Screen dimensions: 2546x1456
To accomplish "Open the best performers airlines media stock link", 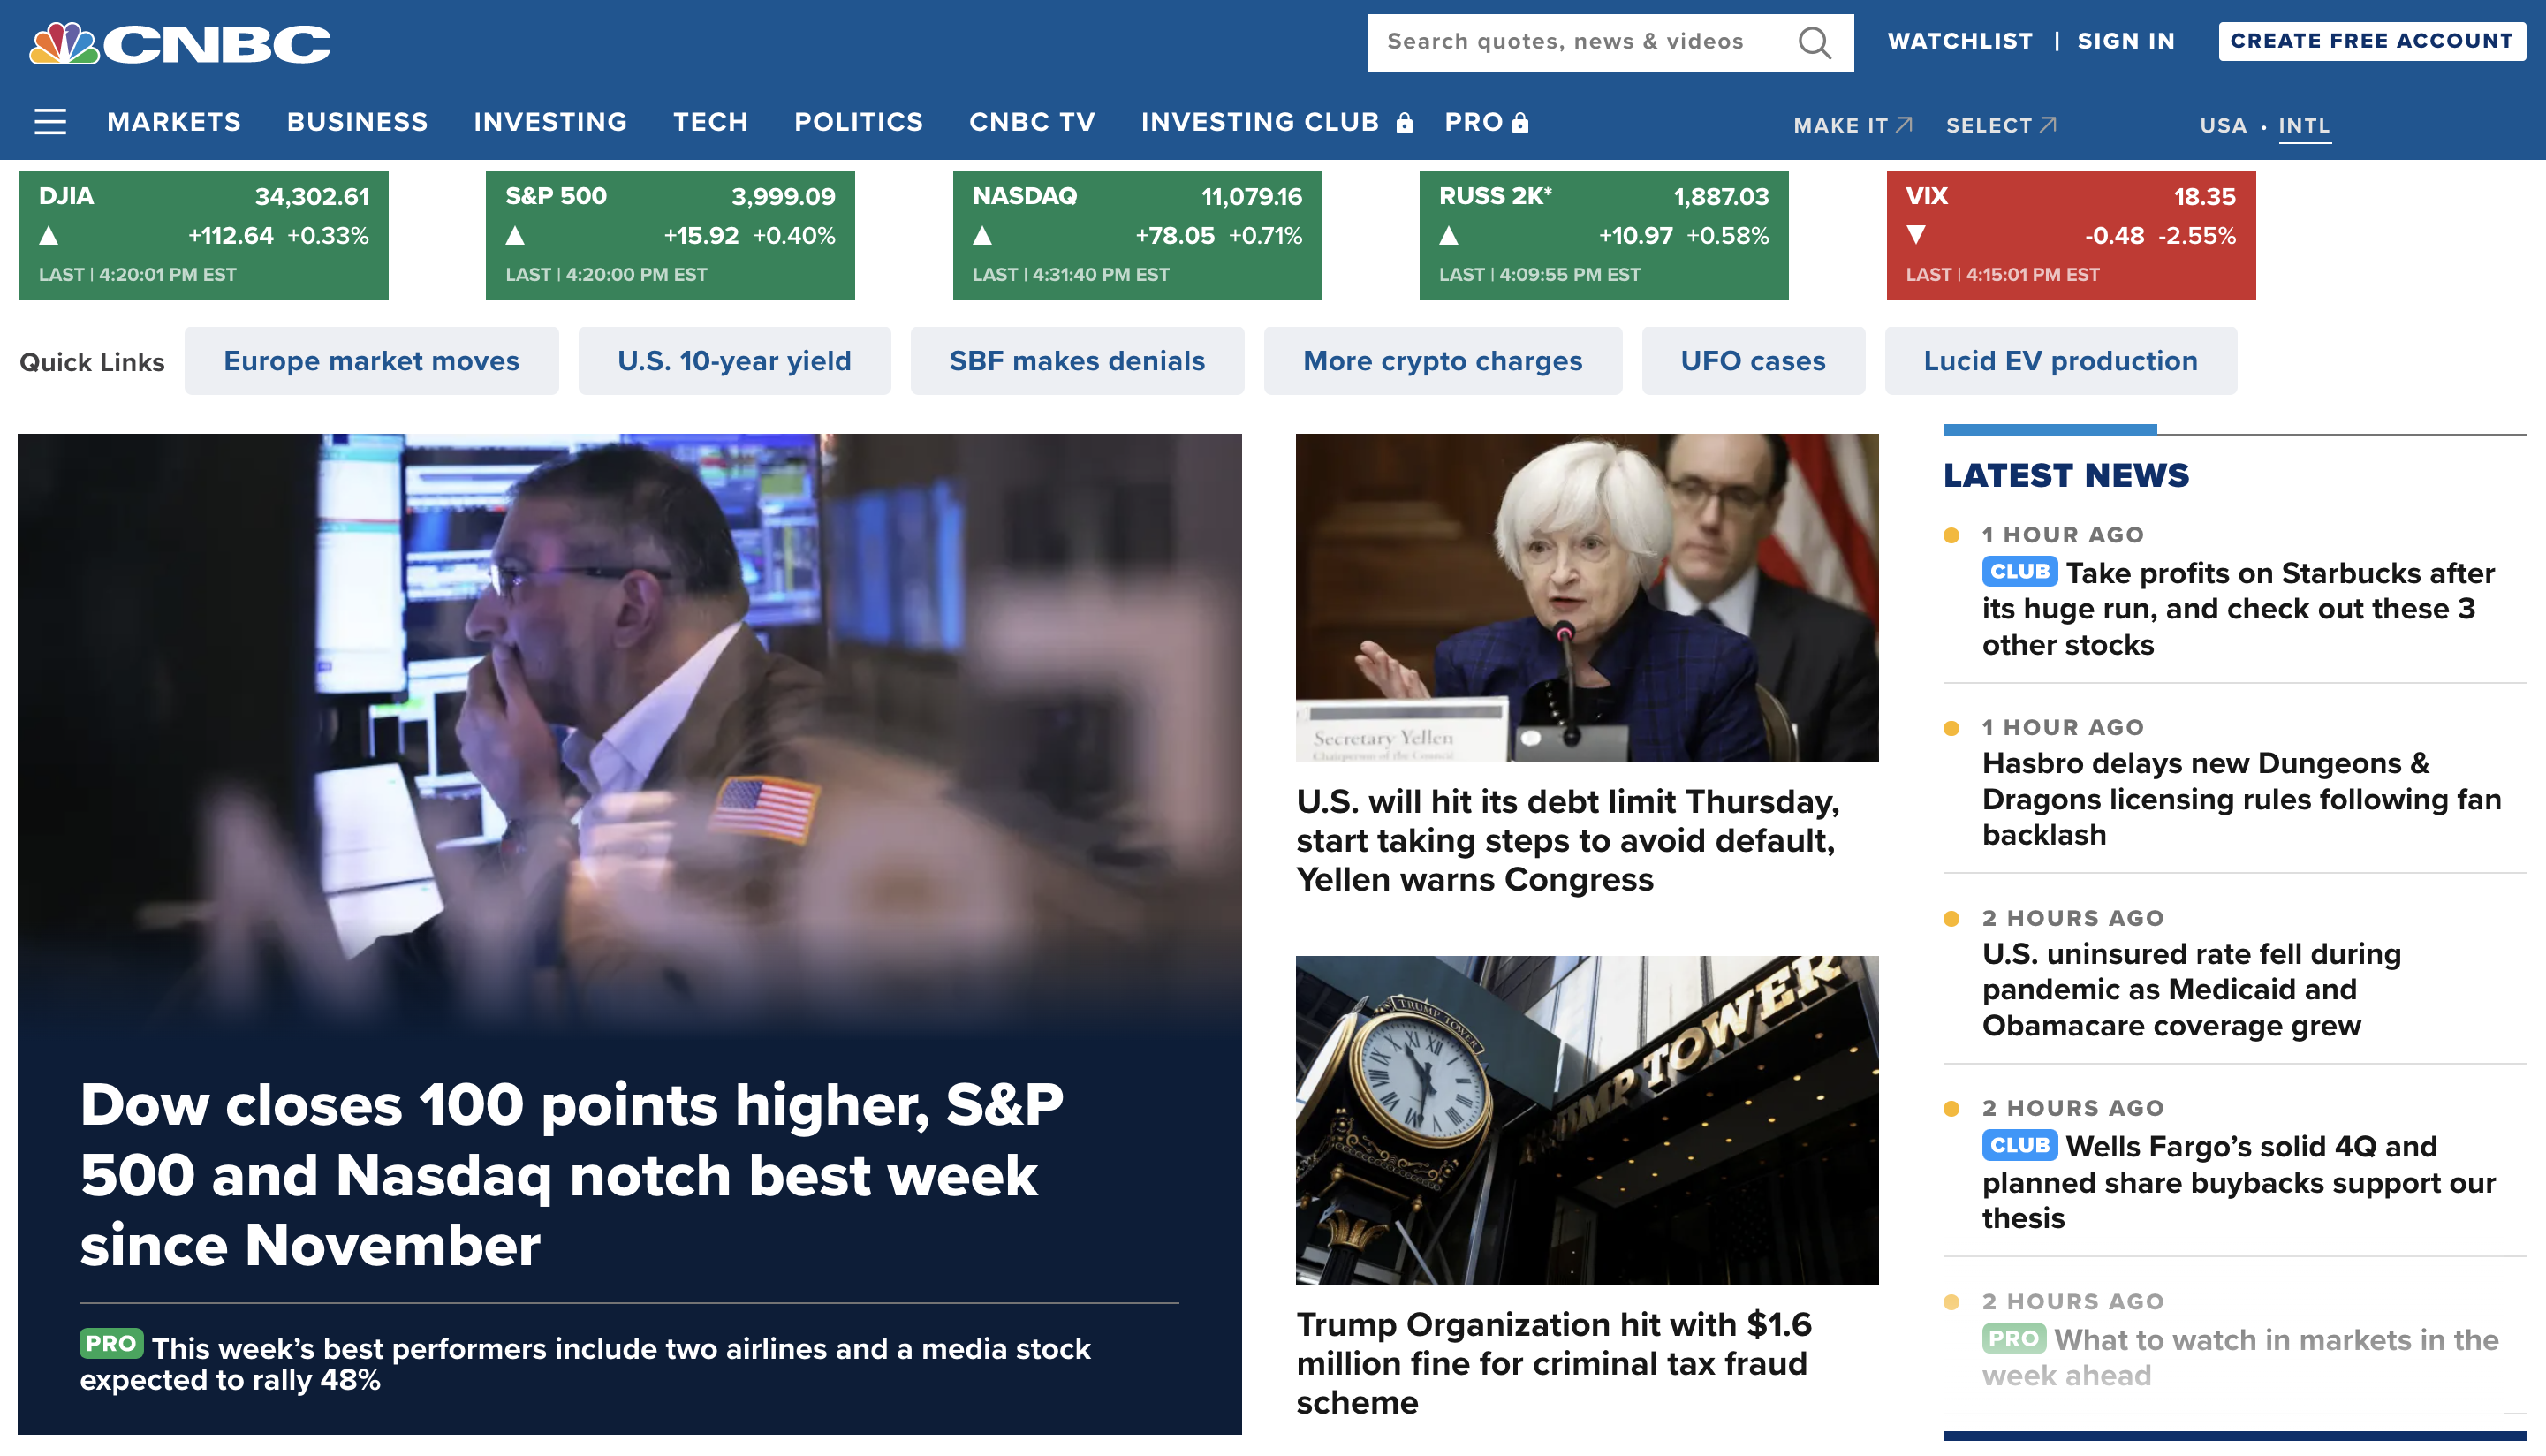I will (585, 1363).
